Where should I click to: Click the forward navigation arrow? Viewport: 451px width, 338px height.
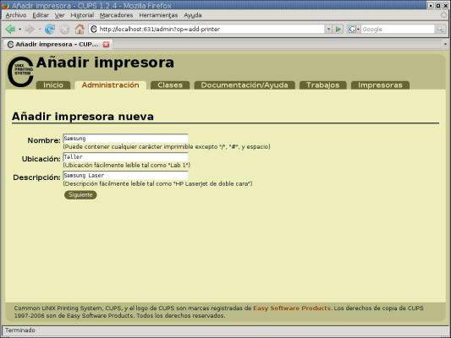coord(29,29)
